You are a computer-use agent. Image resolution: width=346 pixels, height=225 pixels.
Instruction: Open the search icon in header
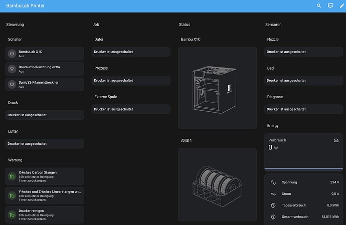tap(319, 6)
